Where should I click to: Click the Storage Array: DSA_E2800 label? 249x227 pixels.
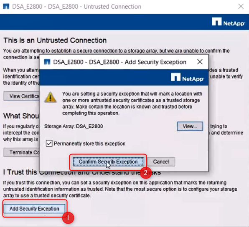74,126
